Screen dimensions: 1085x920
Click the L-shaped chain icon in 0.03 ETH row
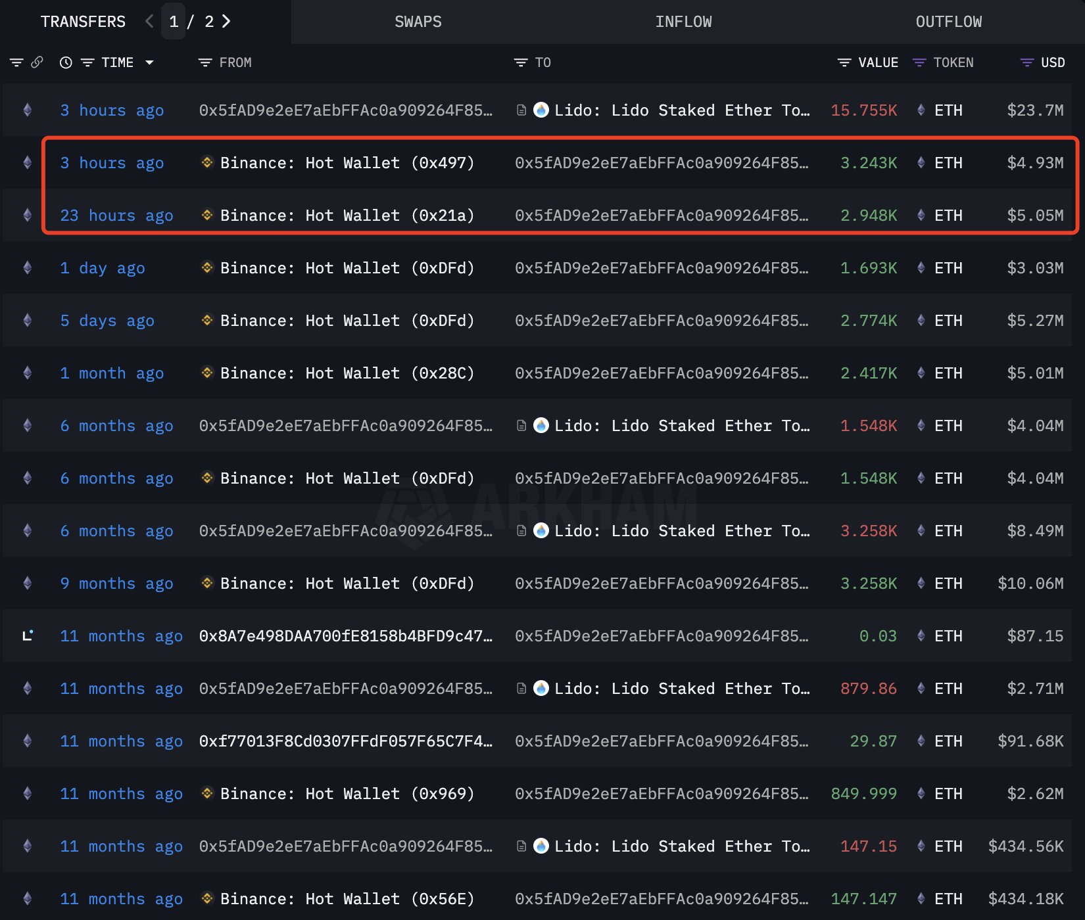(x=28, y=635)
